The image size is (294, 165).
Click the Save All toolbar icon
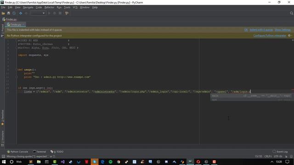9,13
